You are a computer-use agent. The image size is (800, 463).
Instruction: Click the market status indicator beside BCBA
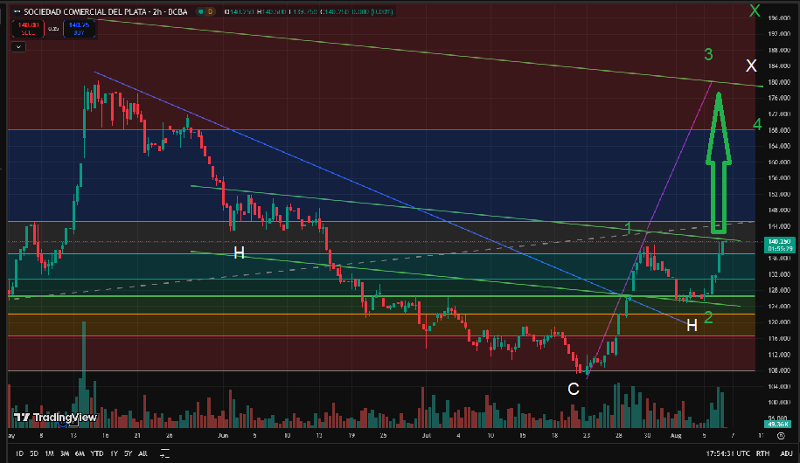click(x=200, y=11)
